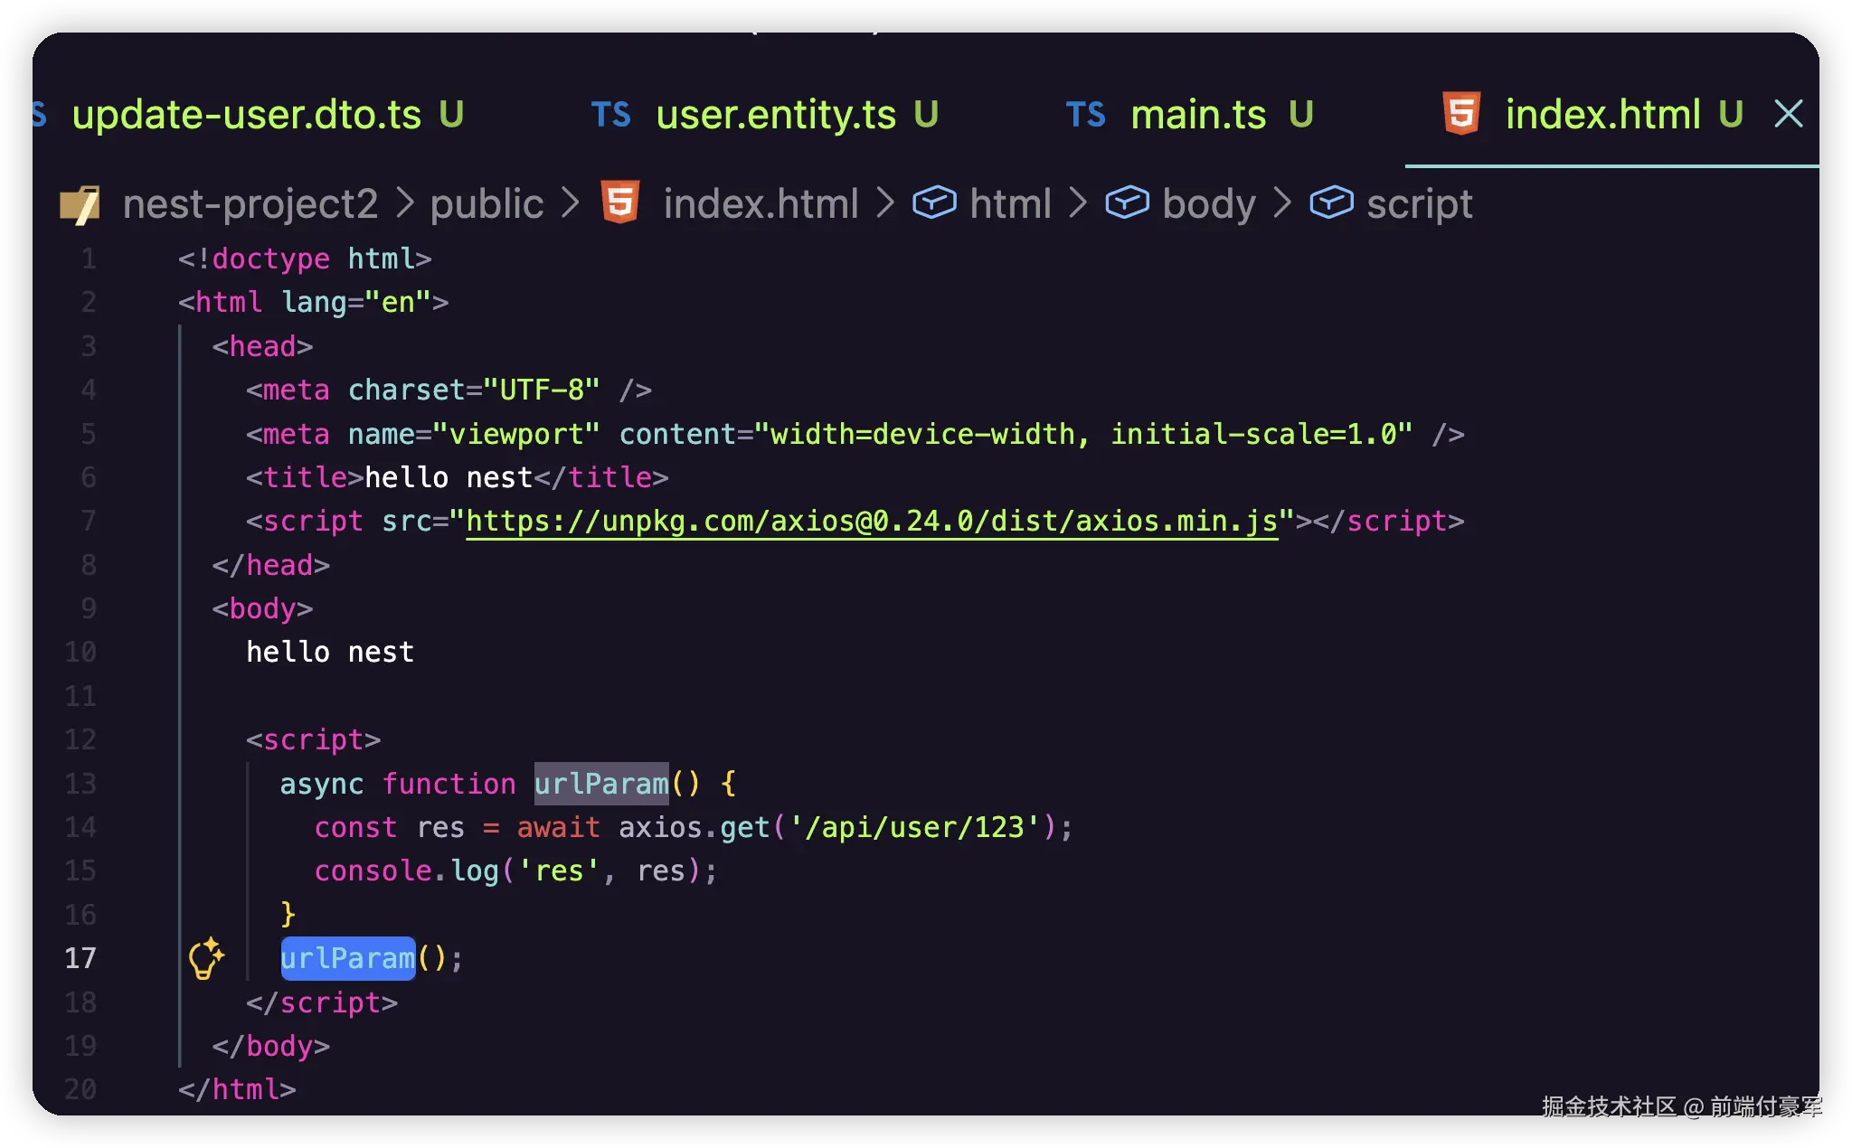Click the HTML5 icon on index.html tab
1852x1148 pixels.
coord(1461,115)
